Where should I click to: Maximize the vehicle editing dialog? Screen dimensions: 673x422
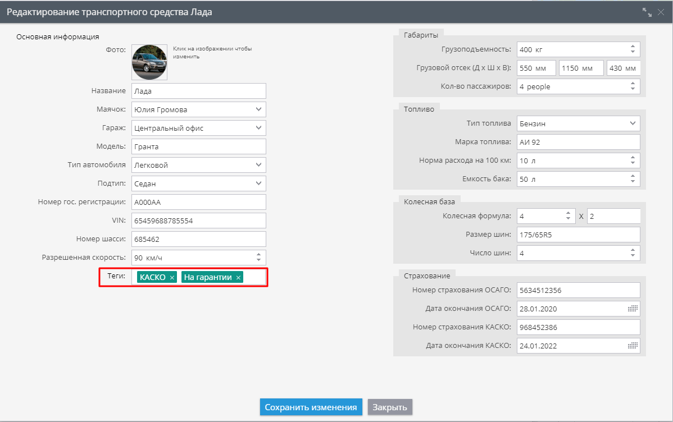coord(647,12)
